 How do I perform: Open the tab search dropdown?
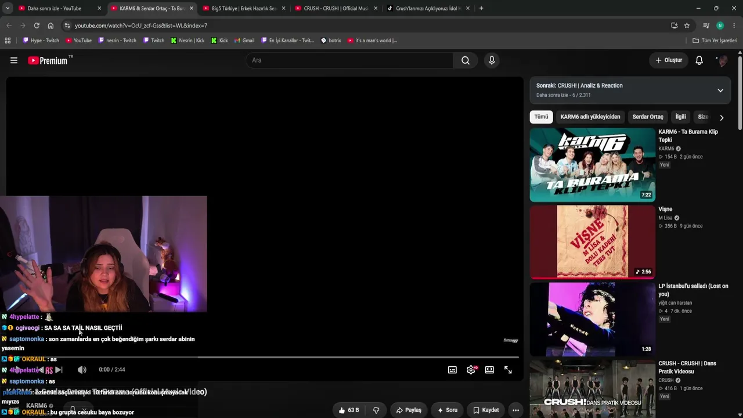coord(8,8)
